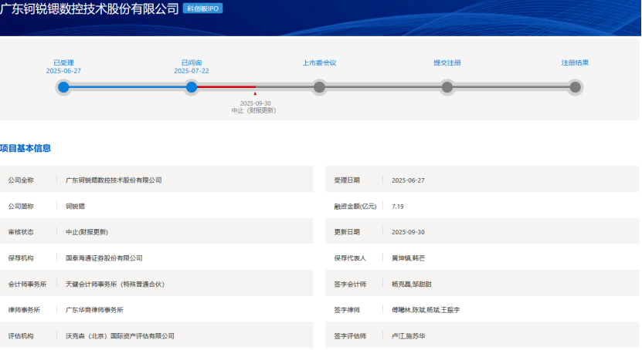Select the 已受理 stage label text
Screen dimensions: 642x350
63,62
